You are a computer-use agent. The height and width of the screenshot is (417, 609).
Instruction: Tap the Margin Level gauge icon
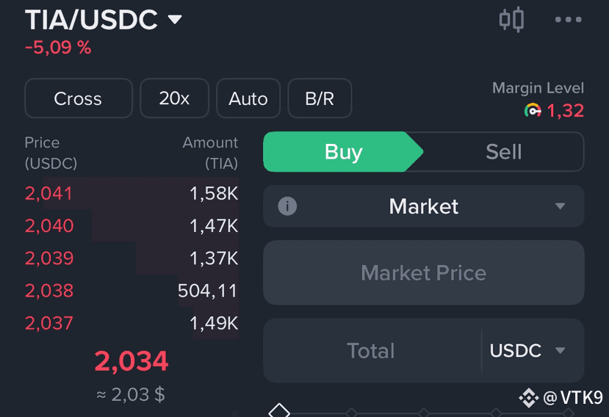click(x=533, y=110)
